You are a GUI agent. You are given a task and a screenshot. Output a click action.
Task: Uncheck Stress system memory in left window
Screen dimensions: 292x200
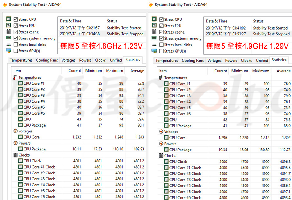(16, 38)
